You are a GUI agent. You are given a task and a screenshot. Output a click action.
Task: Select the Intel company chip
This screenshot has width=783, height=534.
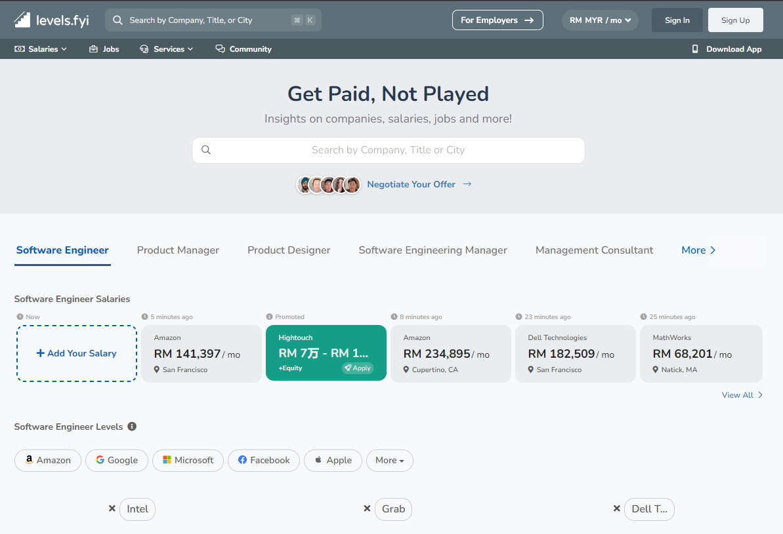click(x=137, y=508)
